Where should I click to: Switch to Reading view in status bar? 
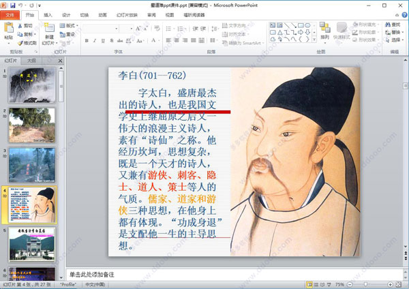point(322,284)
